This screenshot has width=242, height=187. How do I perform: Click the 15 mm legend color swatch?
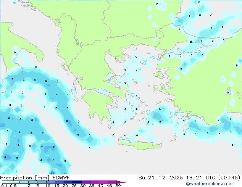[60, 182]
